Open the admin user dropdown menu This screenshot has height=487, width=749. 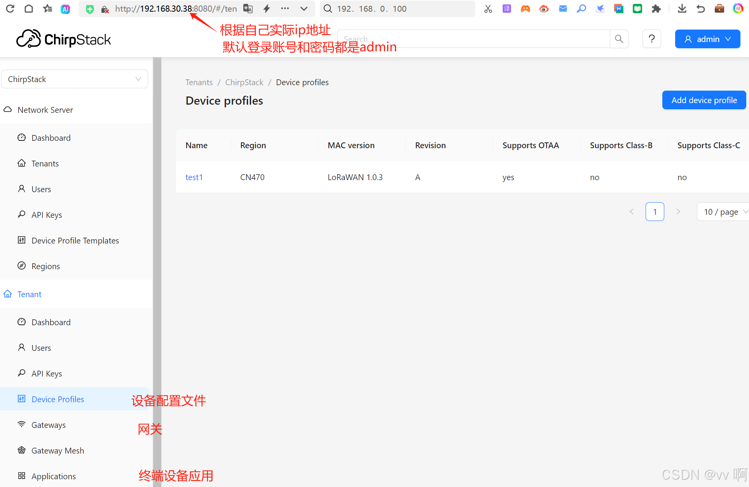[x=707, y=39]
